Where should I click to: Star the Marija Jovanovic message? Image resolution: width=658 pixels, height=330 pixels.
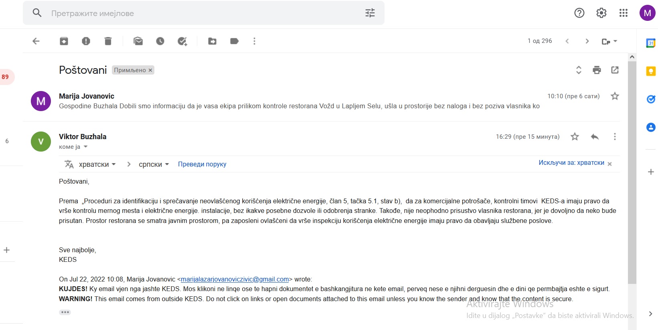[x=615, y=96]
